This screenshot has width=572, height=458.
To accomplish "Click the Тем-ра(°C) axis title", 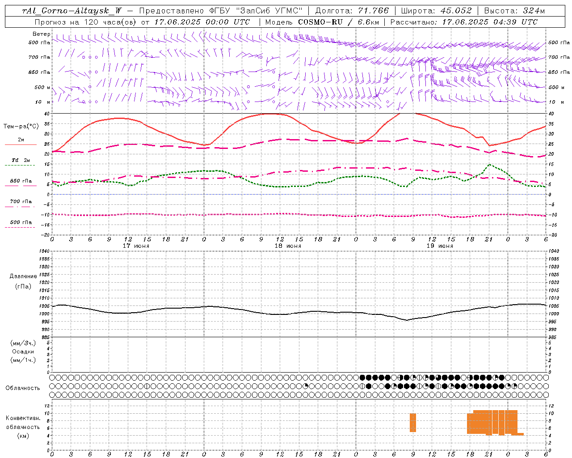I will click(21, 127).
